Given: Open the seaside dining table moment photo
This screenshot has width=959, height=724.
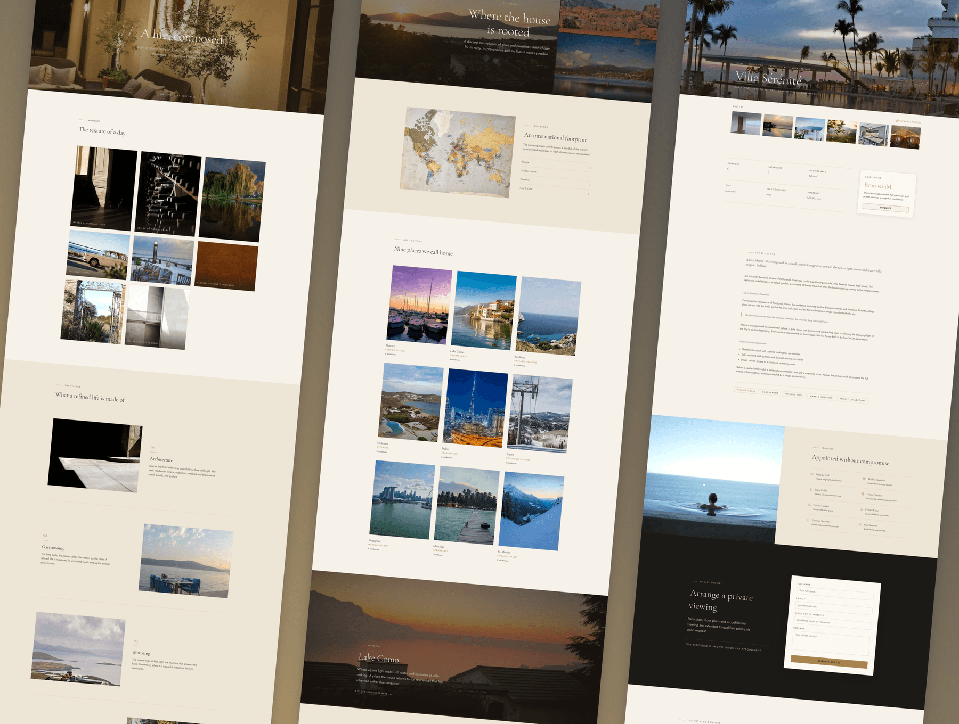Looking at the screenshot, I should click(162, 260).
